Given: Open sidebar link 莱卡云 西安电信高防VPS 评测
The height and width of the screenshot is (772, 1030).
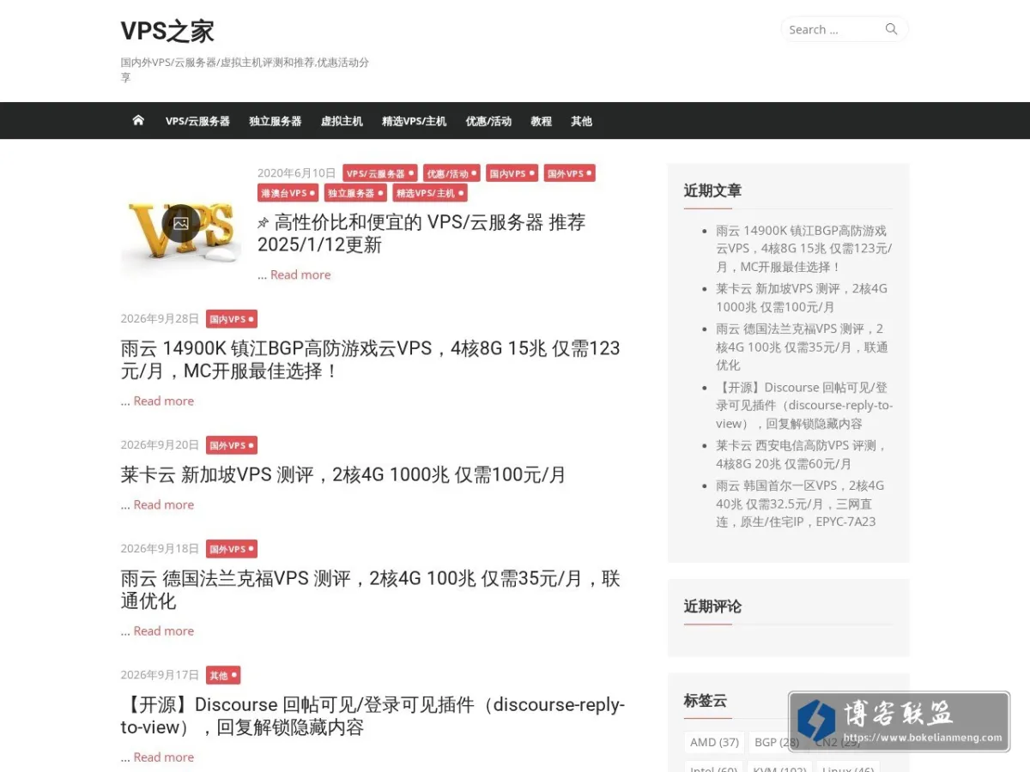Looking at the screenshot, I should click(x=800, y=455).
